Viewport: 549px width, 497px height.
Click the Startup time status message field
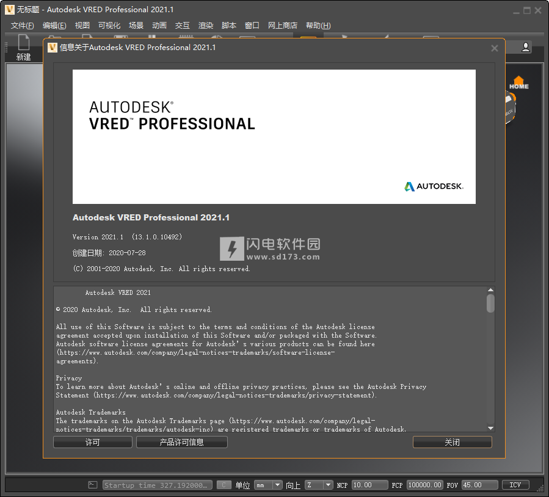(x=157, y=485)
